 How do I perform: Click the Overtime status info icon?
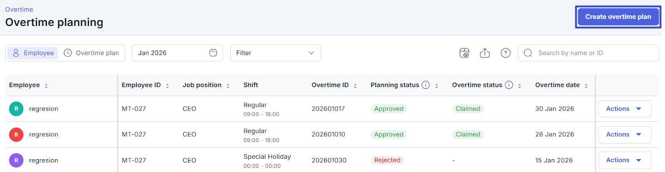coord(509,85)
